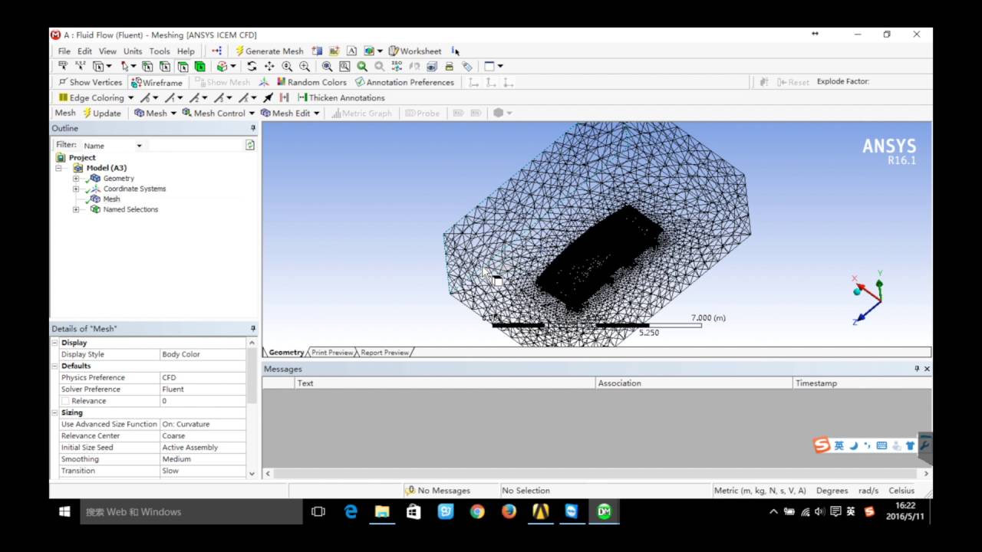Open Microsoft Edge from the taskbar
The height and width of the screenshot is (552, 982).
tap(351, 511)
